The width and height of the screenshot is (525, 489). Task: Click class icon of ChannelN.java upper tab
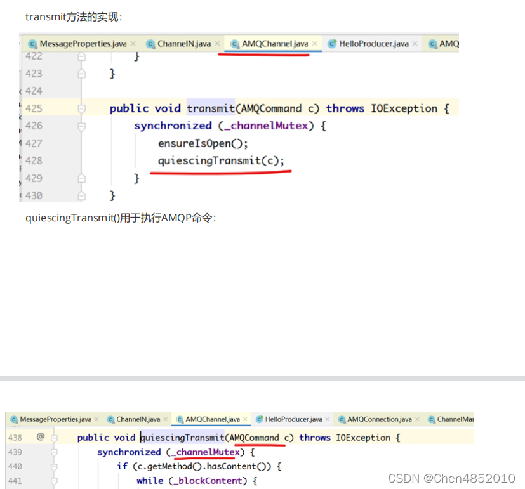pyautogui.click(x=150, y=44)
